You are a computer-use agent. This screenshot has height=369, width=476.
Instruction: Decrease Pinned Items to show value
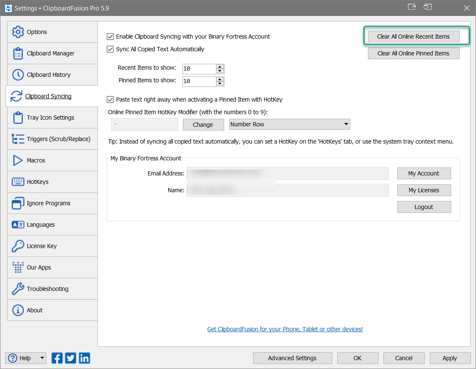click(220, 84)
